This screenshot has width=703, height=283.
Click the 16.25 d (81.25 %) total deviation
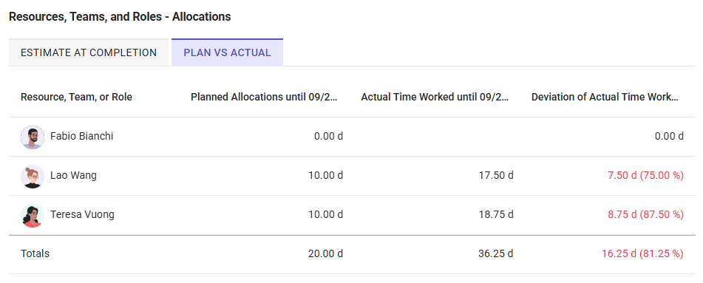click(x=642, y=254)
